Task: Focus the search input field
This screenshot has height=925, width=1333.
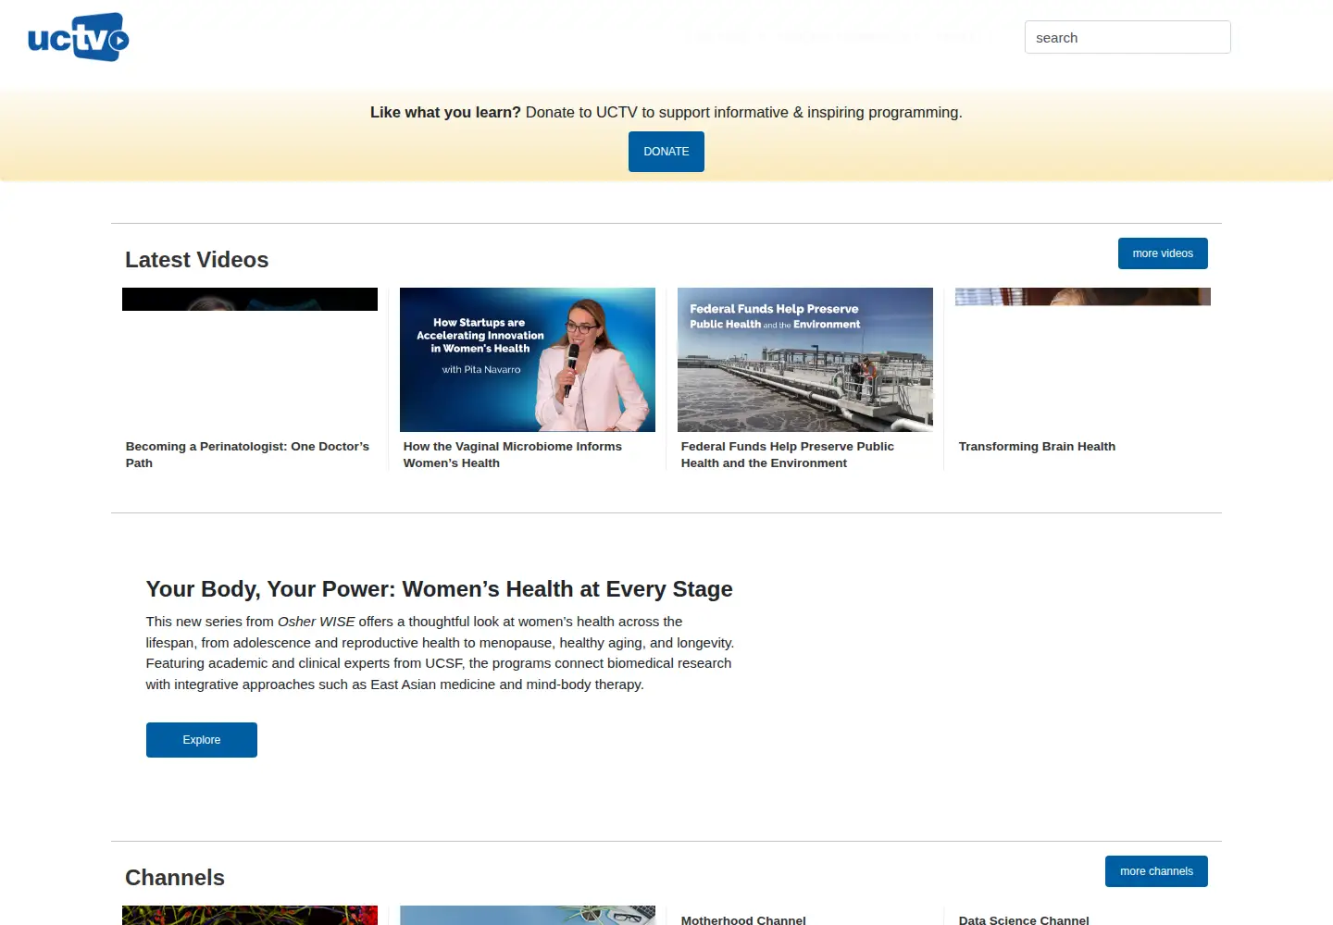Action: (1127, 37)
